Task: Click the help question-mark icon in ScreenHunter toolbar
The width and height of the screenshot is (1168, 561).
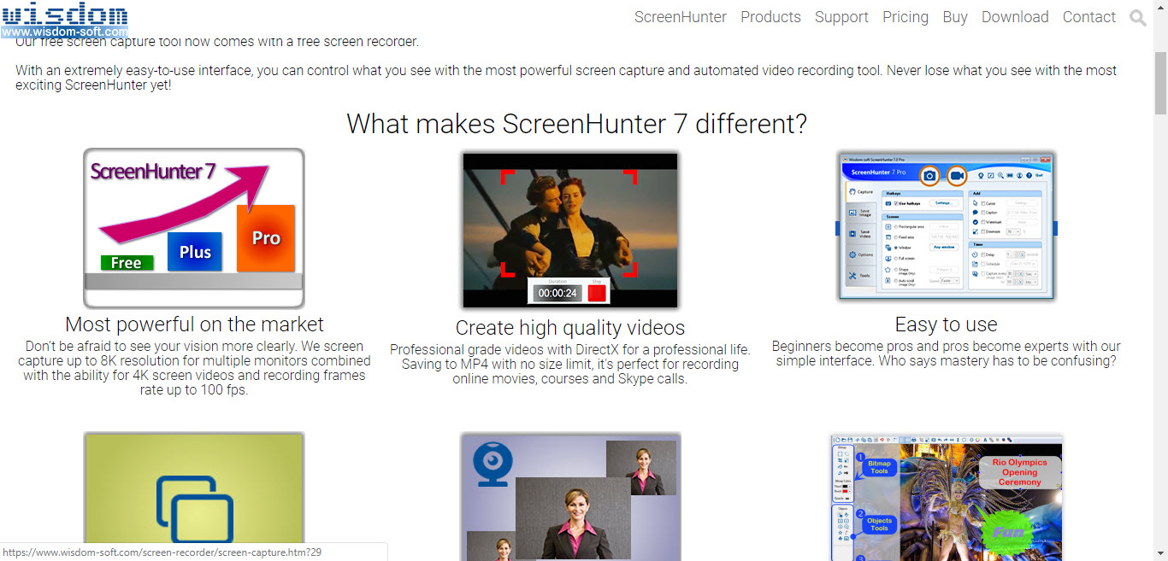Action: (x=1028, y=176)
